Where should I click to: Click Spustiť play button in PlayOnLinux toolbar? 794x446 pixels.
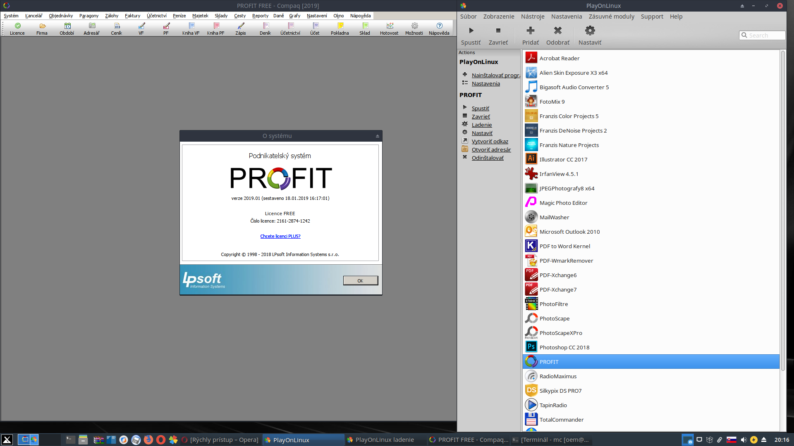[x=471, y=36]
